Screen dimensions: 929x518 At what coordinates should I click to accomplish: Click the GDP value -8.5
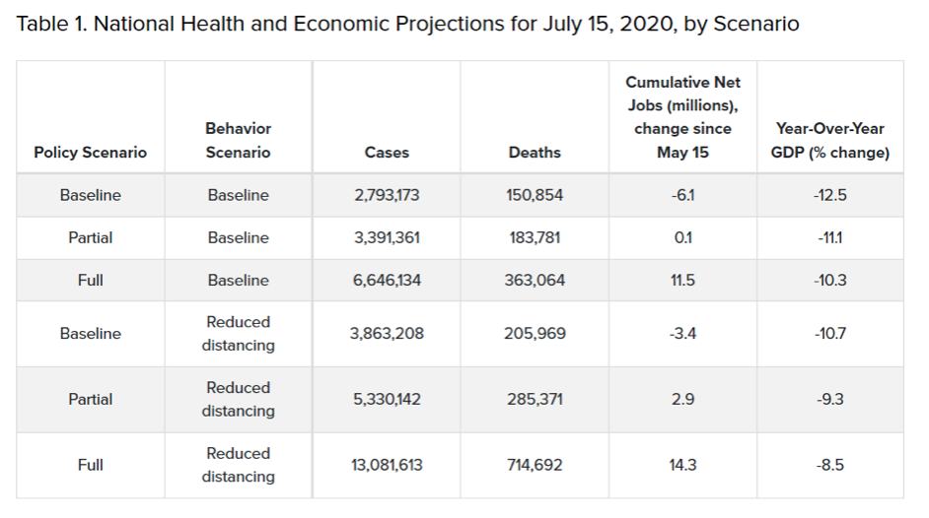pyautogui.click(x=830, y=465)
